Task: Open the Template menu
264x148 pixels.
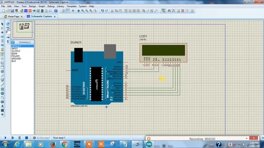Action: click(x=71, y=6)
